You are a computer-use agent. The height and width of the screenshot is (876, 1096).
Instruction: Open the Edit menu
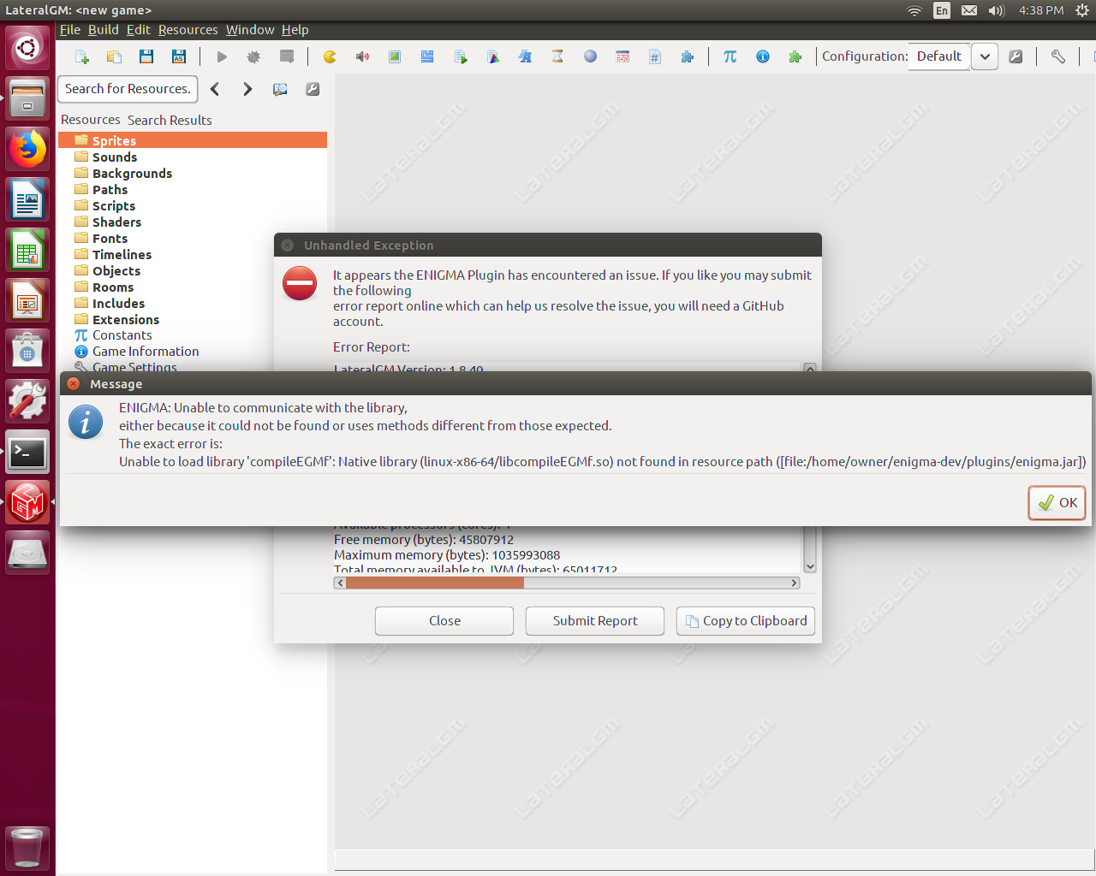coord(139,30)
